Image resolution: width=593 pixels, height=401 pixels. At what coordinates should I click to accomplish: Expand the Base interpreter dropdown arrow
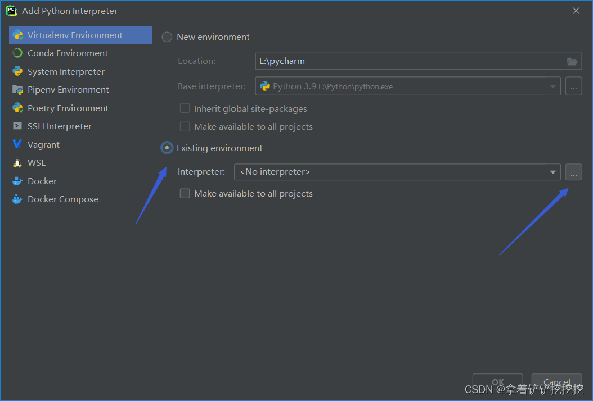pos(553,86)
